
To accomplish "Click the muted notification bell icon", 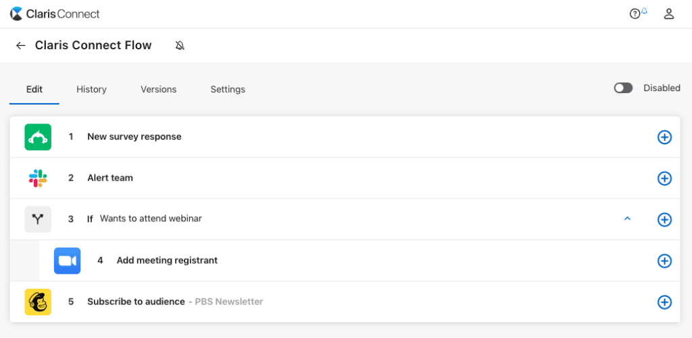I will click(x=180, y=45).
